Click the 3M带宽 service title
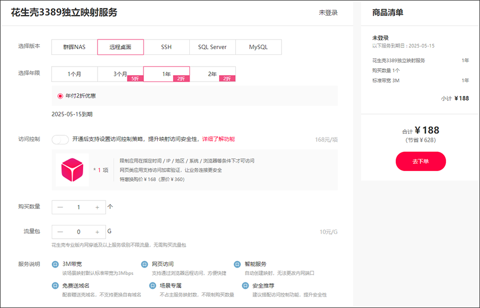The height and width of the screenshot is (308, 480). point(72,264)
